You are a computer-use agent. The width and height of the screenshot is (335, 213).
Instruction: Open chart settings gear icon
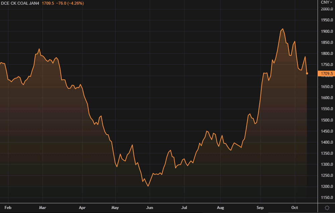pos(327,208)
